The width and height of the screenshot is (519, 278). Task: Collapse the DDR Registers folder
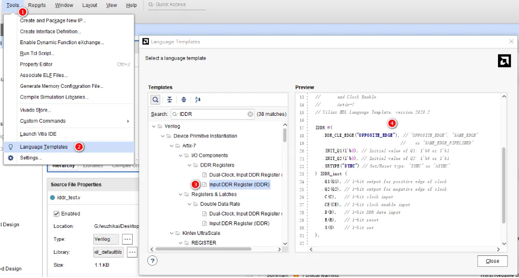[189, 165]
